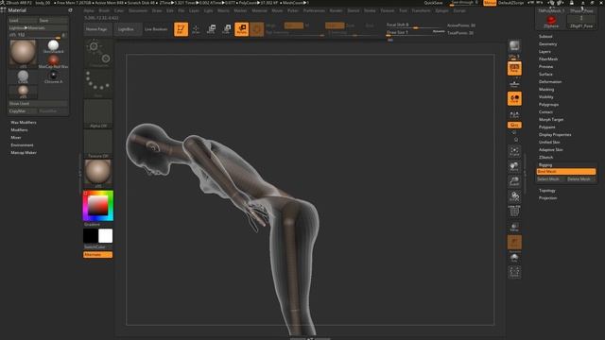
Task: Open the Texture Off slot
Action: click(98, 144)
